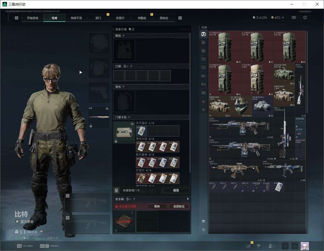The width and height of the screenshot is (324, 251).
Task: Click the Tab 进入特勤处 hint button
Action: point(25,246)
